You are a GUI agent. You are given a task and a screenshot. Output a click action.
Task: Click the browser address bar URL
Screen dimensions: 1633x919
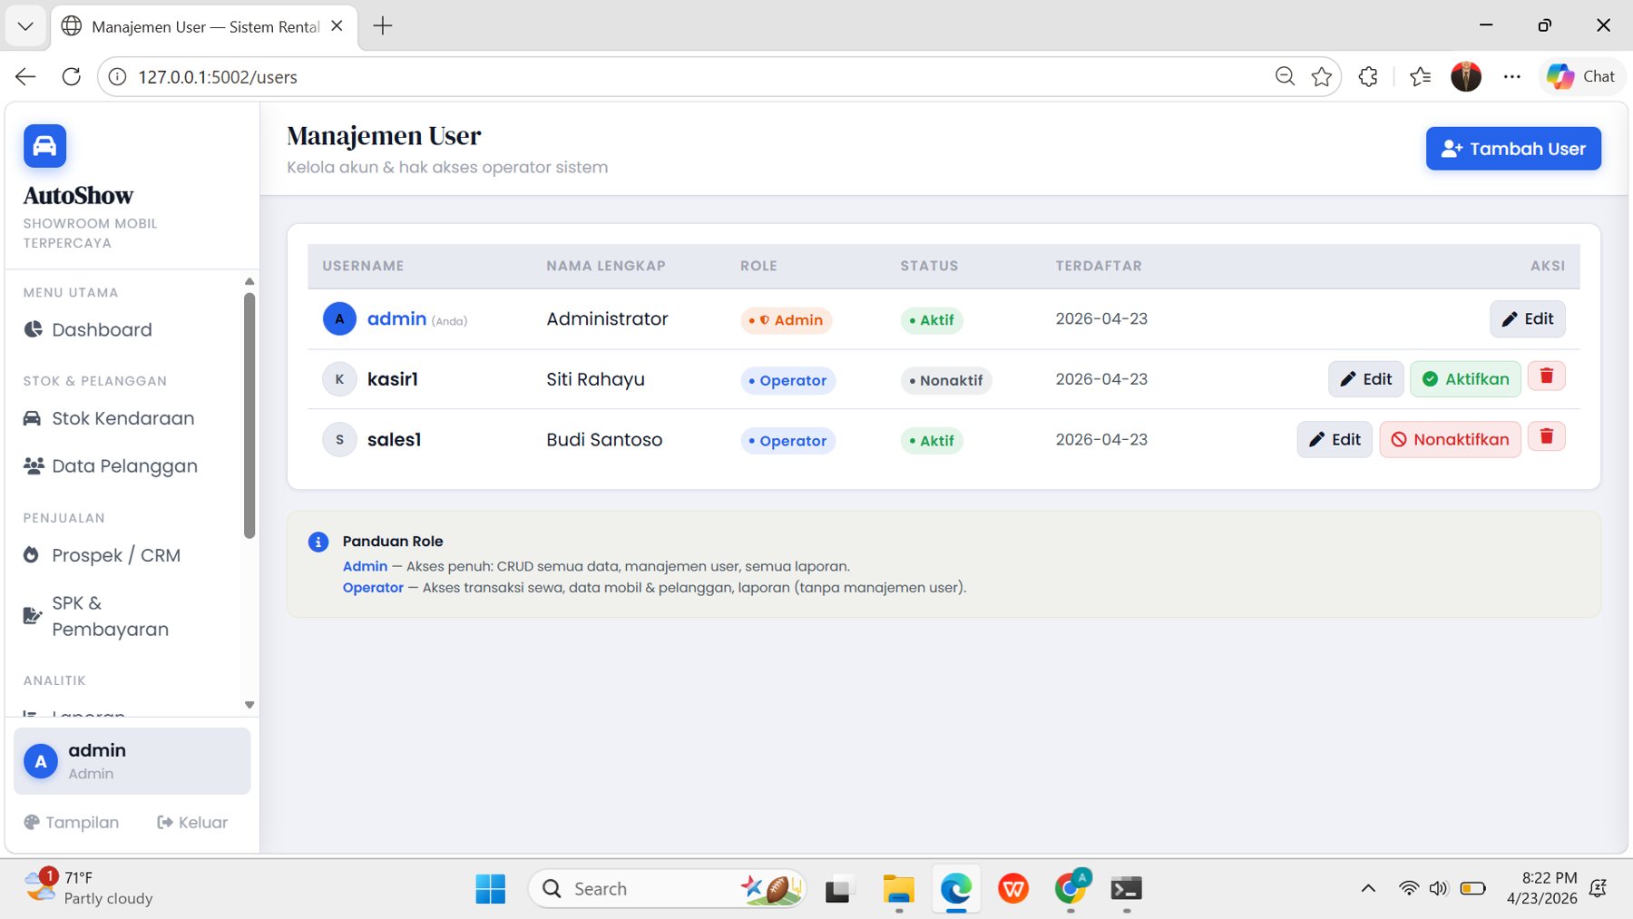tap(218, 77)
